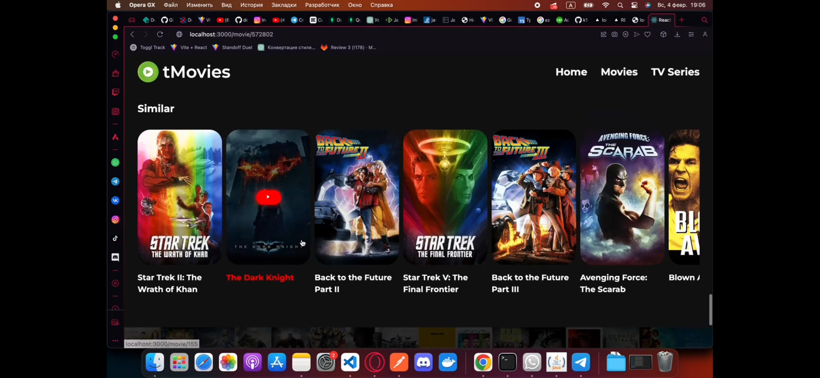The width and height of the screenshot is (820, 378).
Task: Open Star Trek II Wrath of Khan poster
Action: [180, 197]
